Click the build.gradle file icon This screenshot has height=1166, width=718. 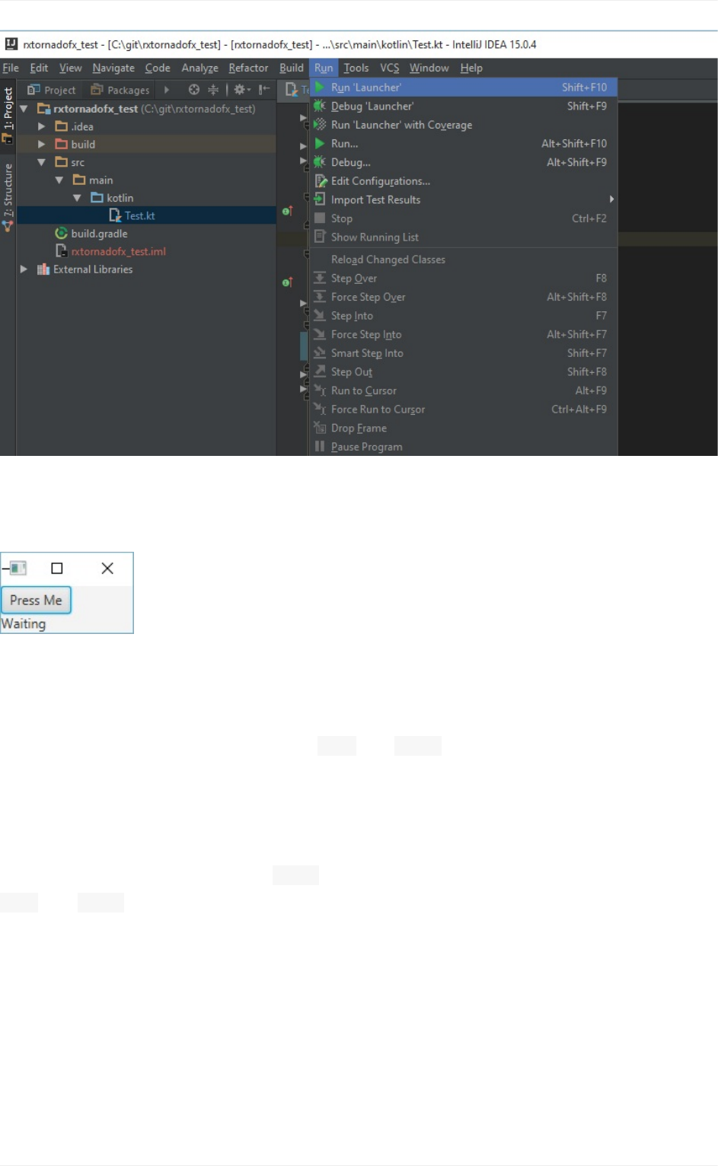(x=62, y=233)
